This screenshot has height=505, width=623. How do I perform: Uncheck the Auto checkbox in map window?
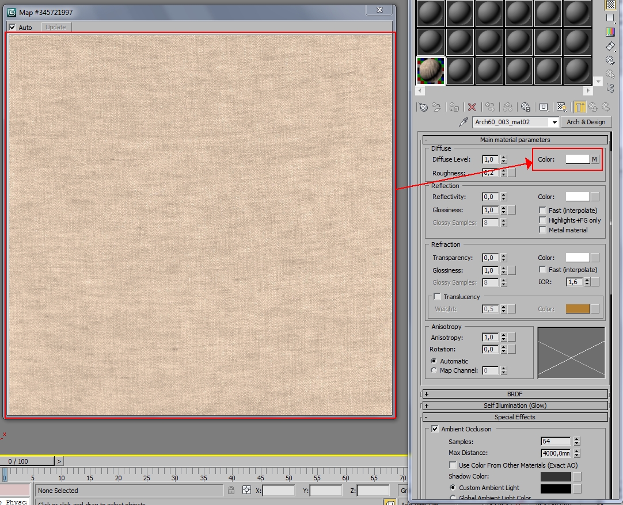click(13, 27)
